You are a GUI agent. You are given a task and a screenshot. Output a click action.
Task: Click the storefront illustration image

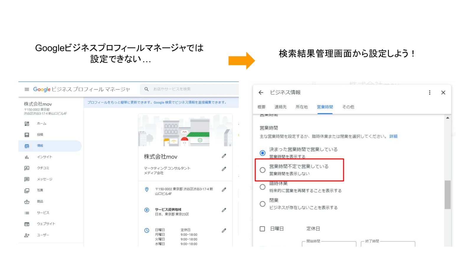coord(185,130)
